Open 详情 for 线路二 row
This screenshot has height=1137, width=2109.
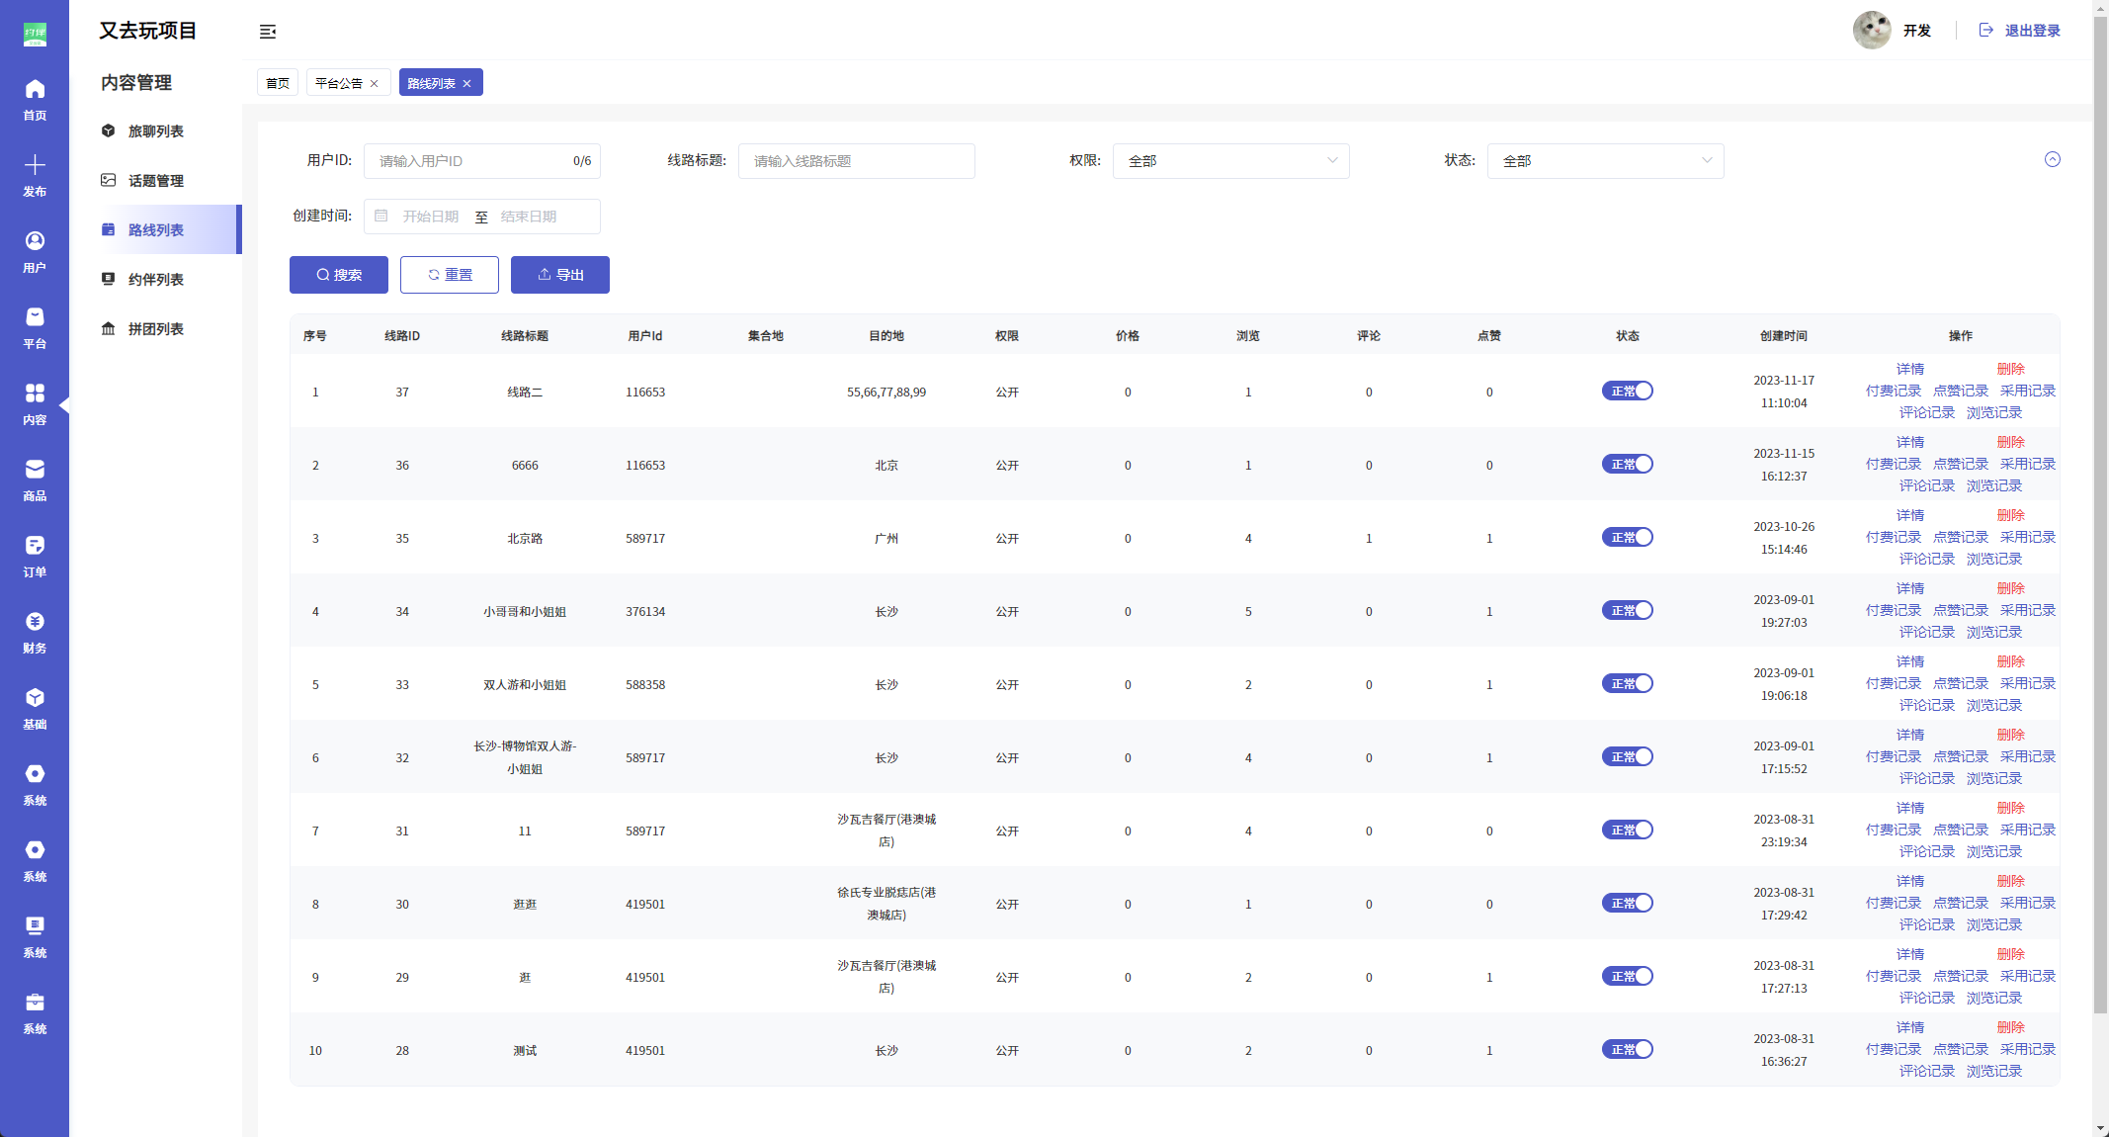point(1910,369)
